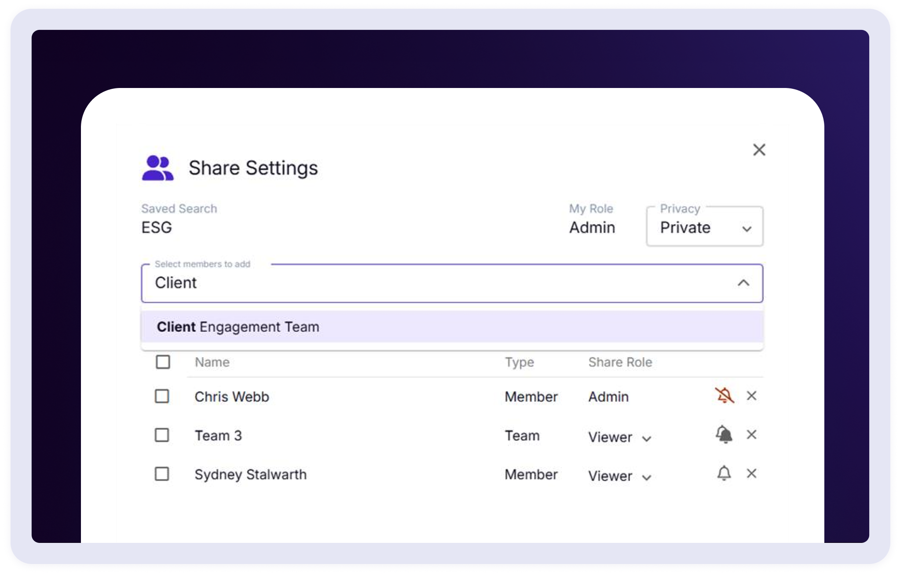
Task: Select the Team 3 name text
Action: tap(218, 436)
